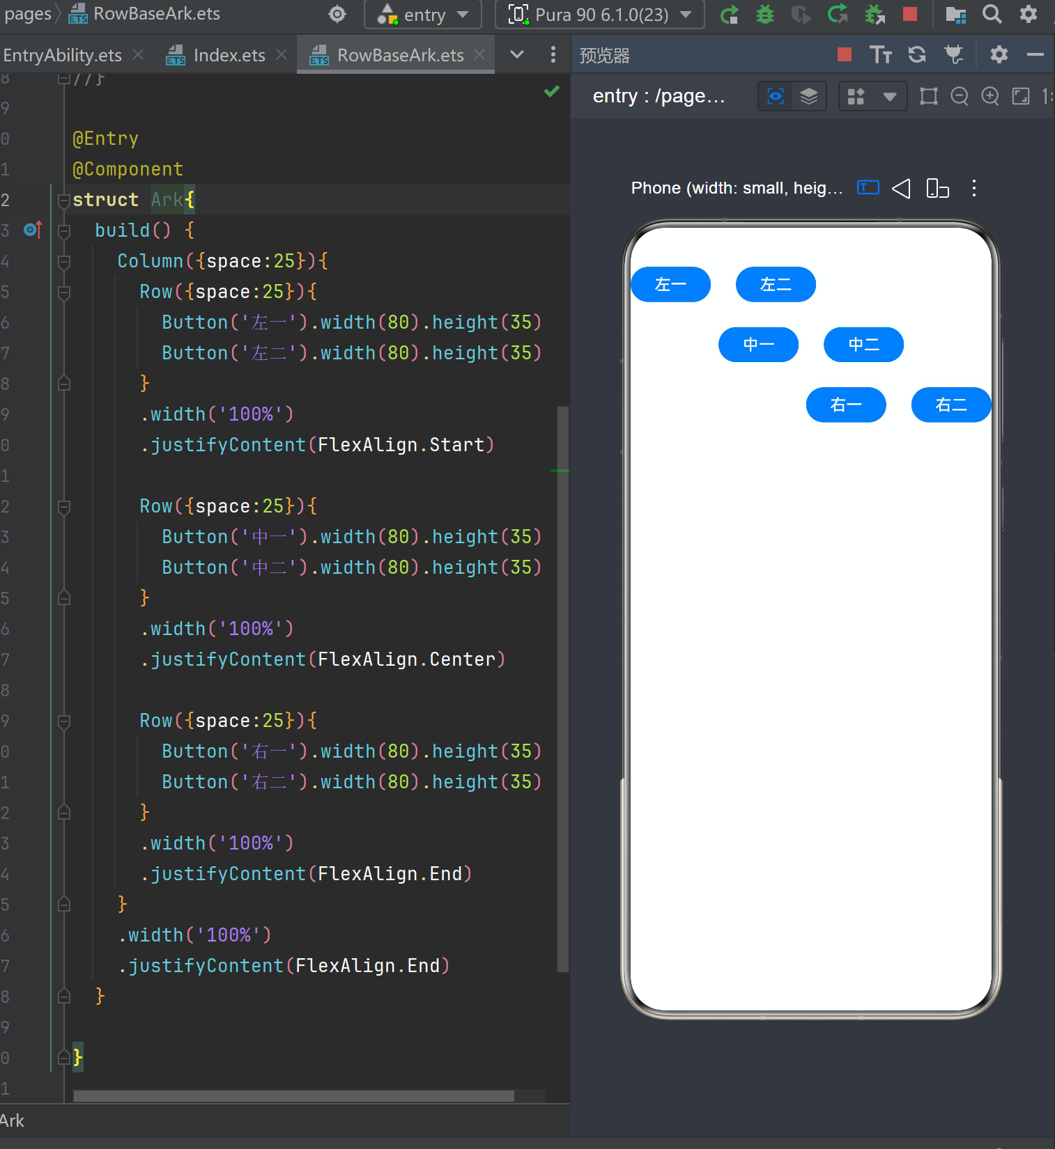Click the Search Everywhere magnifier icon
Screen dimensions: 1055x1149
(992, 14)
